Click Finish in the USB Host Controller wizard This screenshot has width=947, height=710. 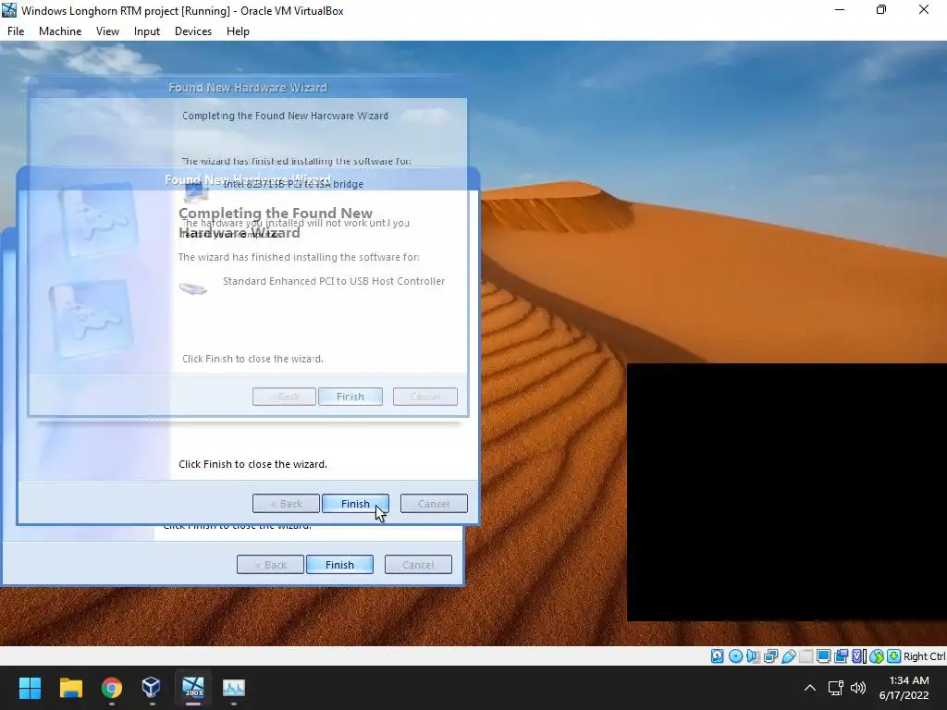[355, 504]
